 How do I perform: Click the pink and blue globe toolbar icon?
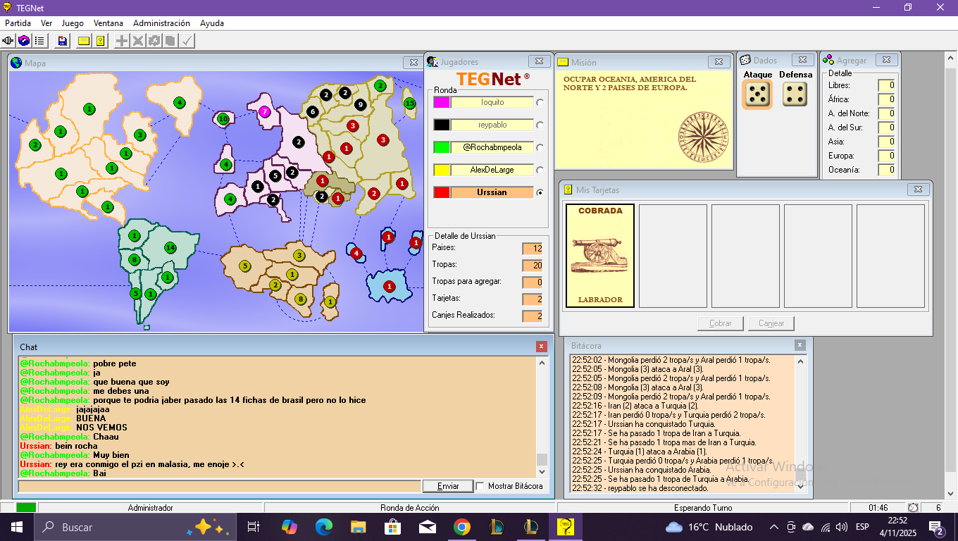24,41
